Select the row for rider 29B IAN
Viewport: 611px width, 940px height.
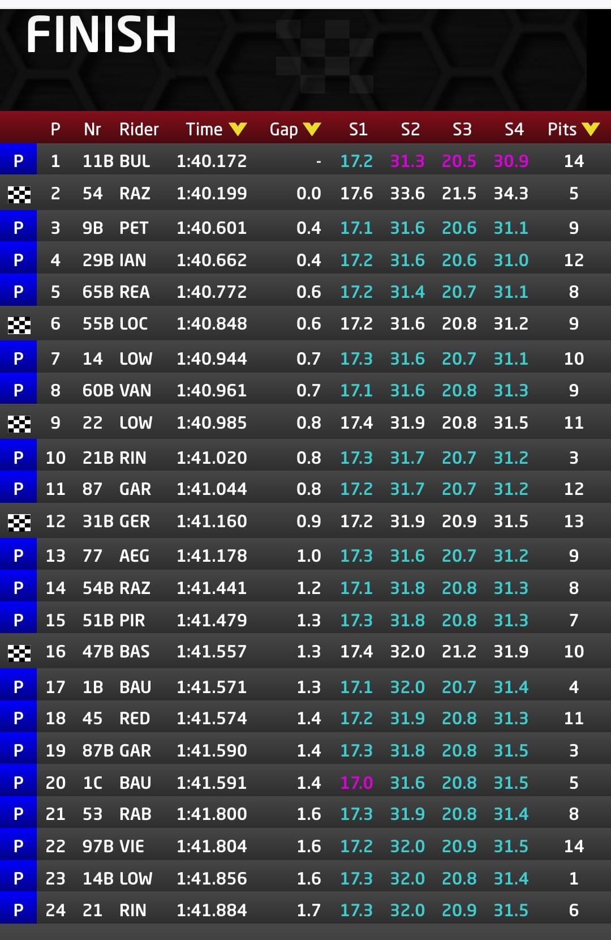click(x=305, y=259)
